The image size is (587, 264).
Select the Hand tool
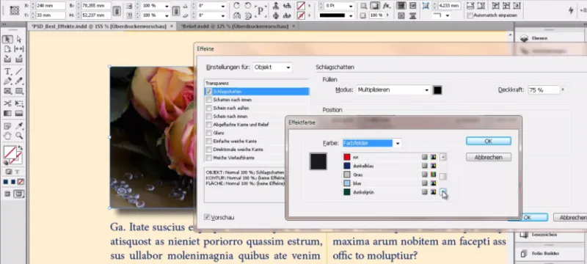tap(7, 136)
